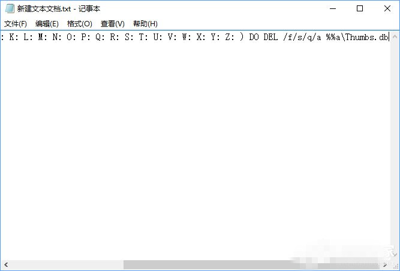Click the horizontal scrollbar's right arrow
Viewport: 400px width, 271px height.
pos(384,264)
